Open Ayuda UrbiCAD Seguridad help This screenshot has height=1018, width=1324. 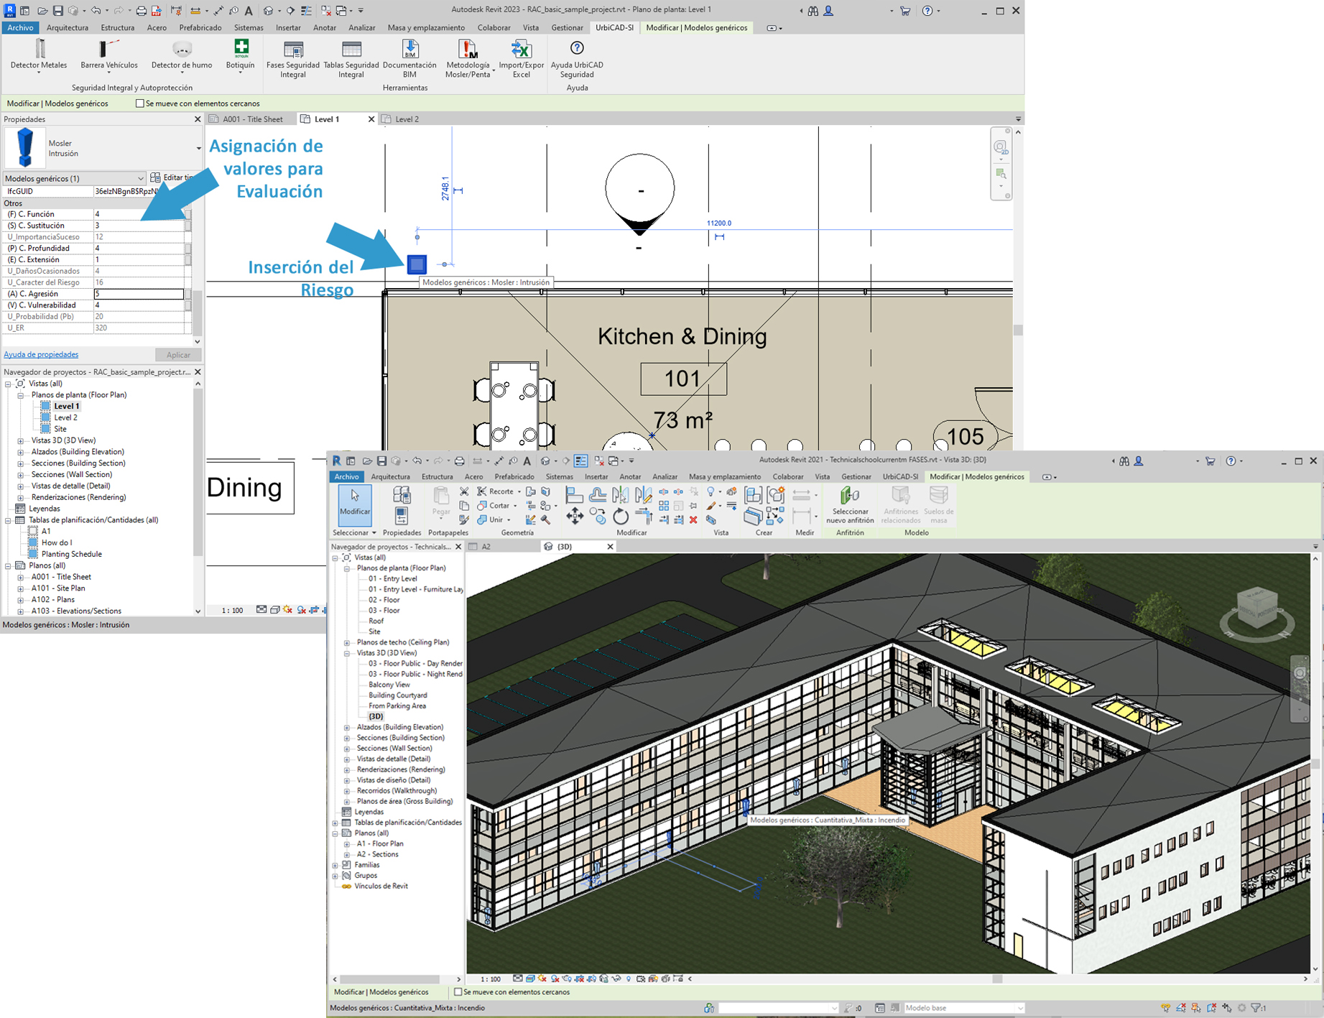577,49
